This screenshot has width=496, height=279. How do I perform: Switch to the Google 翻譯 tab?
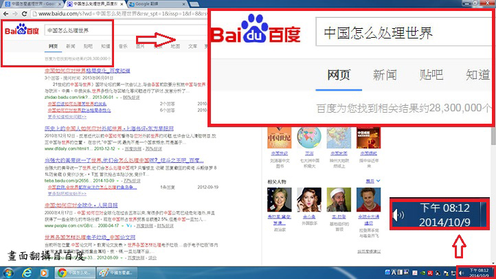(157, 4)
